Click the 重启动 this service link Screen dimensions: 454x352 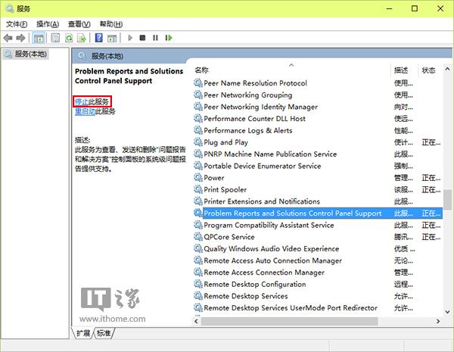click(x=85, y=111)
